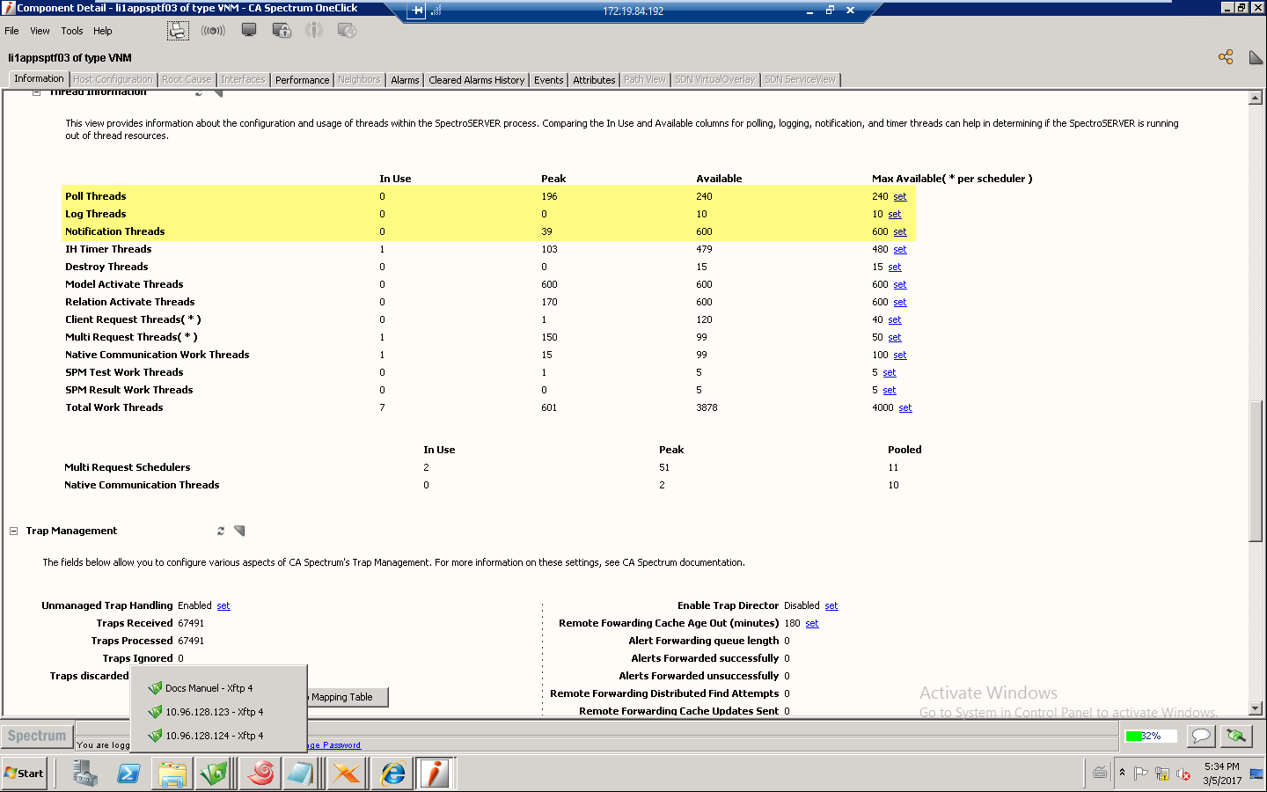This screenshot has height=792, width=1267.
Task: Select 10.96.128.123 - Xftp 4 window
Action: (218, 712)
